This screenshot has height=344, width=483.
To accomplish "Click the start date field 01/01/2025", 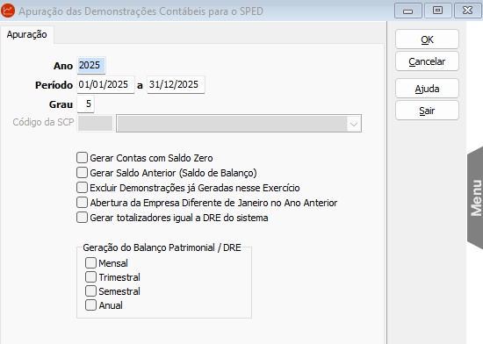I will [105, 84].
